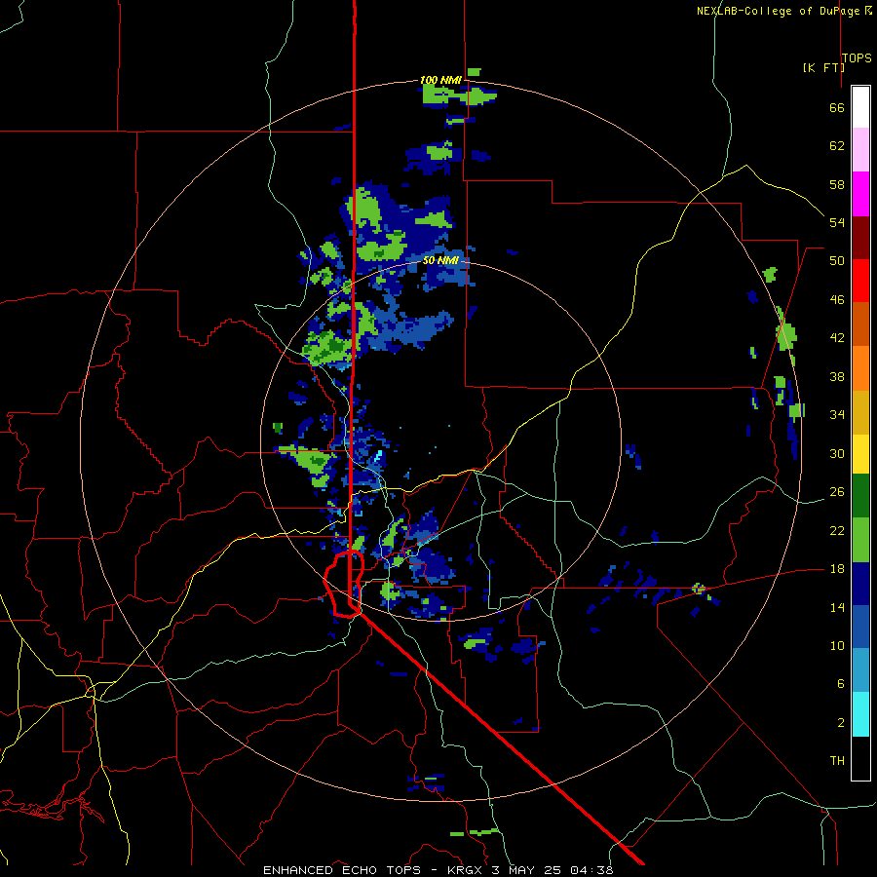The height and width of the screenshot is (877, 877).
Task: Click the light pink 62 K FT swatch
Action: [860, 149]
